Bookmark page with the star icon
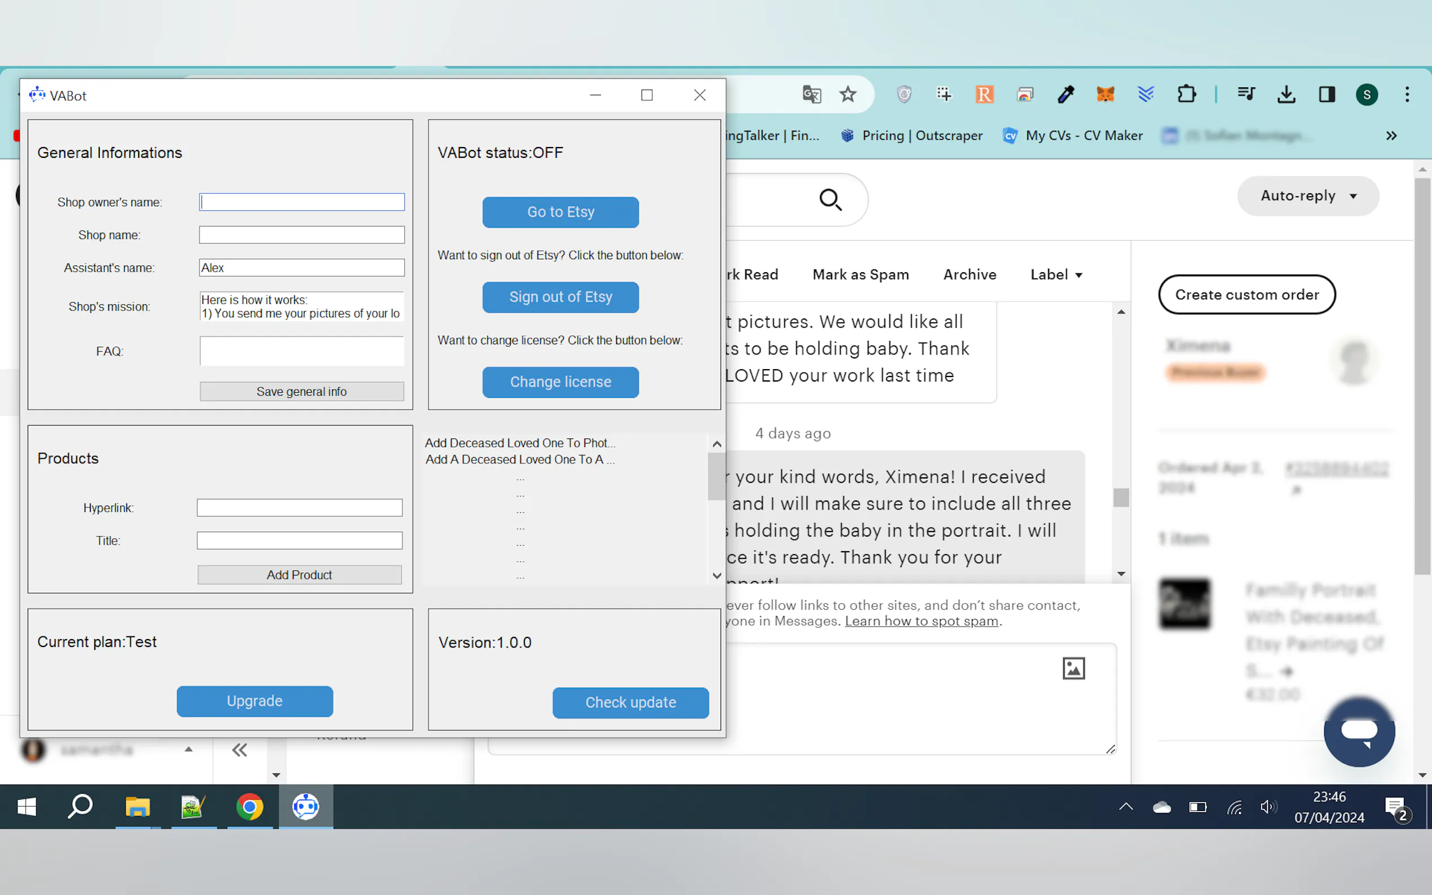Viewport: 1432px width, 895px height. coord(848,95)
